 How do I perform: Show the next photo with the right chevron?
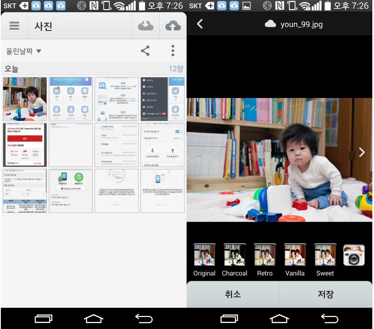pos(362,152)
